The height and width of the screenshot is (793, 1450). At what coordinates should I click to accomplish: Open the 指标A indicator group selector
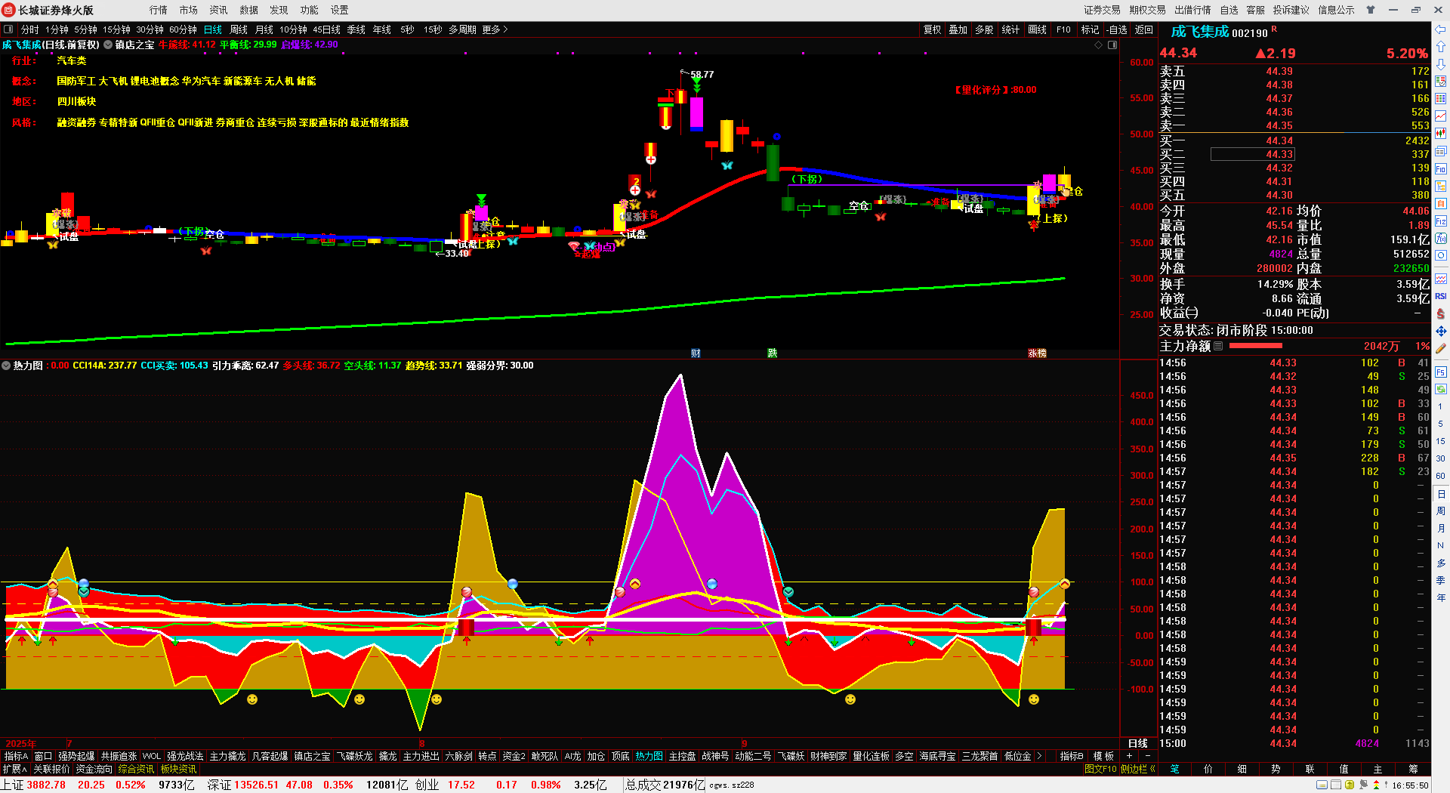coord(16,756)
